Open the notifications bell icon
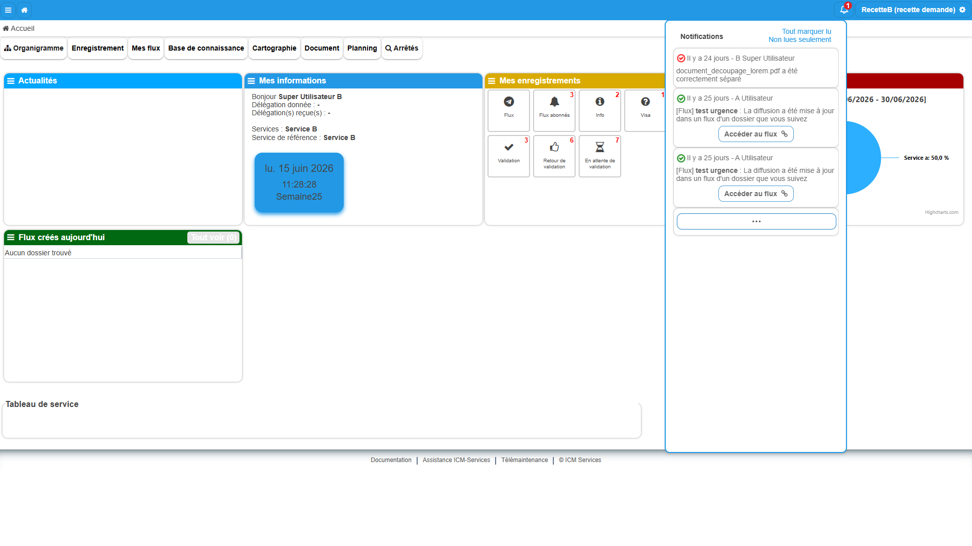972x546 pixels. pos(844,10)
